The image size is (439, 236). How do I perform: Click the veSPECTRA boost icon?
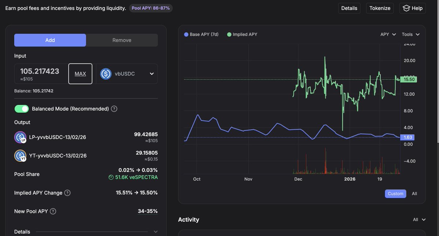click(111, 177)
